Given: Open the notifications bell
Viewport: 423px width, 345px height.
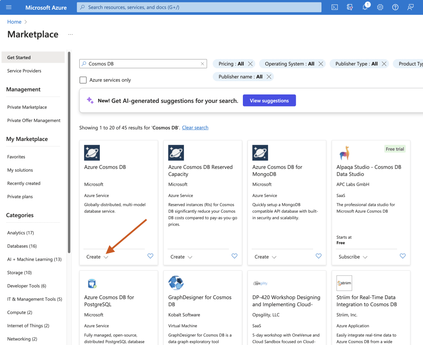Looking at the screenshot, I should pos(365,7).
